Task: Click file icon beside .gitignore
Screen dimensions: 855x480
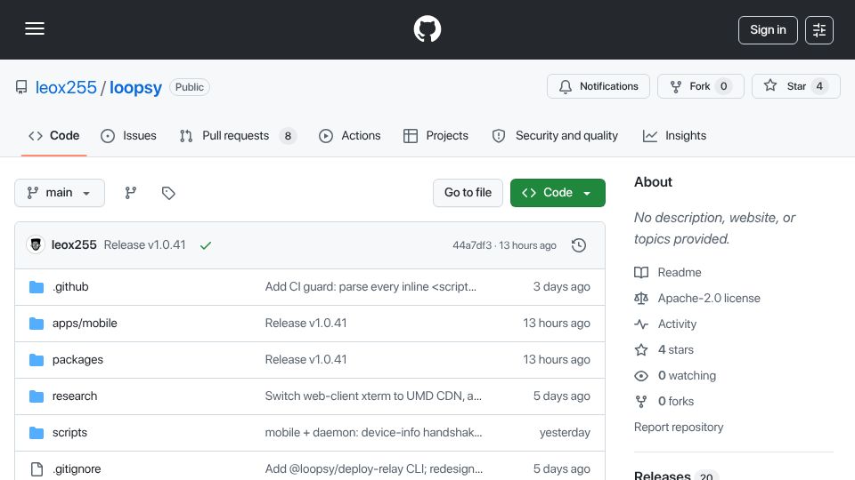Action: (x=37, y=469)
